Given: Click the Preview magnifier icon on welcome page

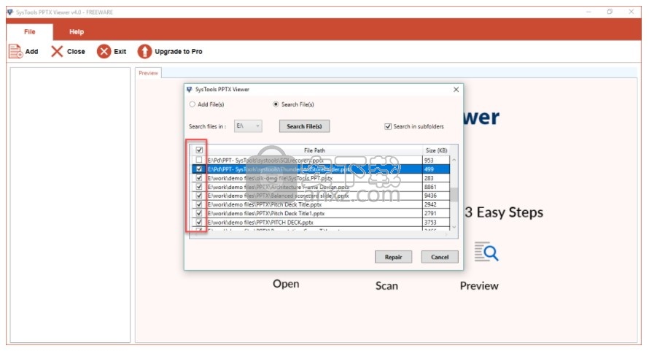Looking at the screenshot, I should [x=486, y=252].
